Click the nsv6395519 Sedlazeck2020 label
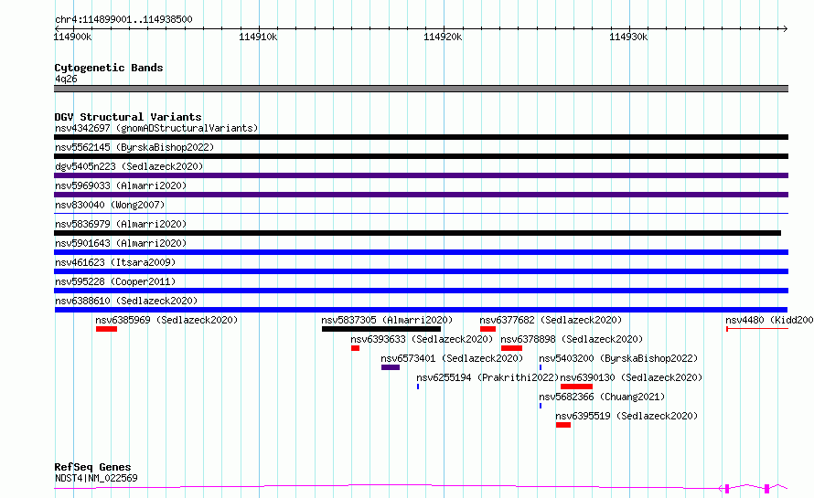The image size is (814, 498). 627,416
